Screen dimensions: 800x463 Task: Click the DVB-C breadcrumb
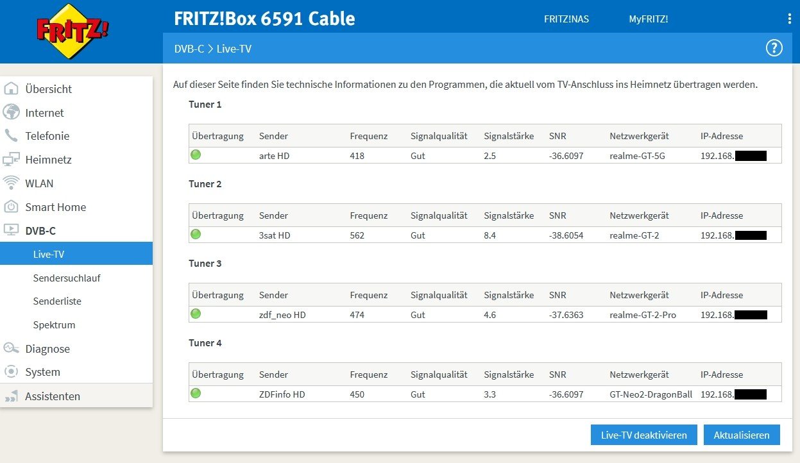point(189,49)
